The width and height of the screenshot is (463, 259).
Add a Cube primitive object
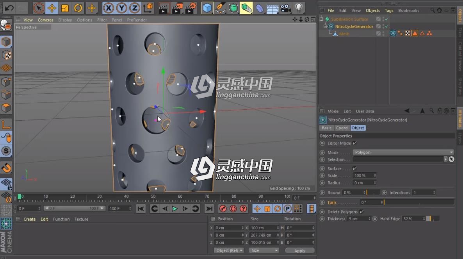pyautogui.click(x=207, y=8)
